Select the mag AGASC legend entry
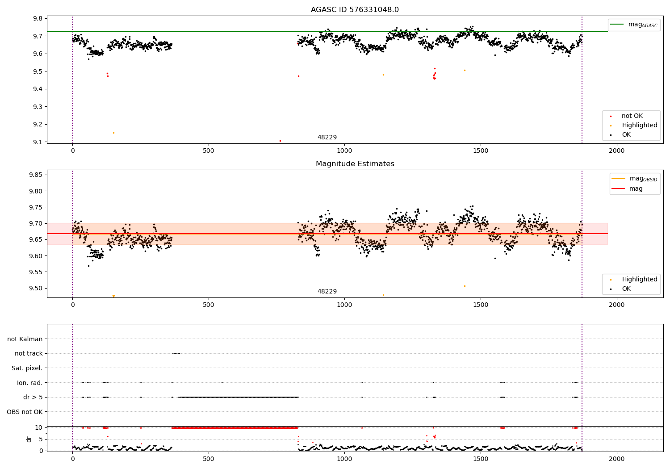The image size is (670, 469). coord(633,25)
